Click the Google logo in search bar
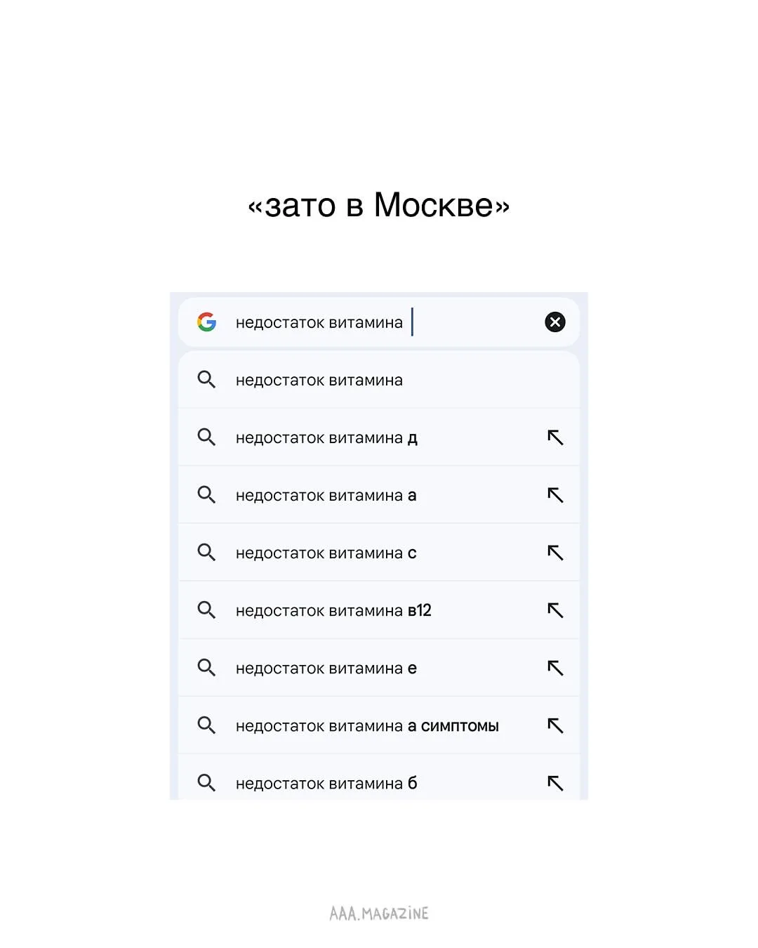The width and height of the screenshot is (758, 948). click(206, 322)
